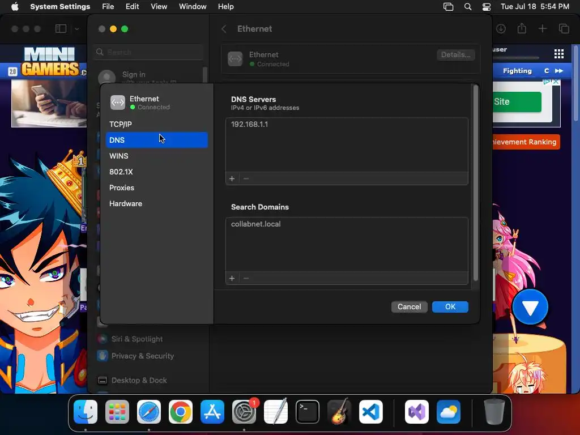The width and height of the screenshot is (580, 435).
Task: Open Control Center in menu bar
Action: coord(487,7)
